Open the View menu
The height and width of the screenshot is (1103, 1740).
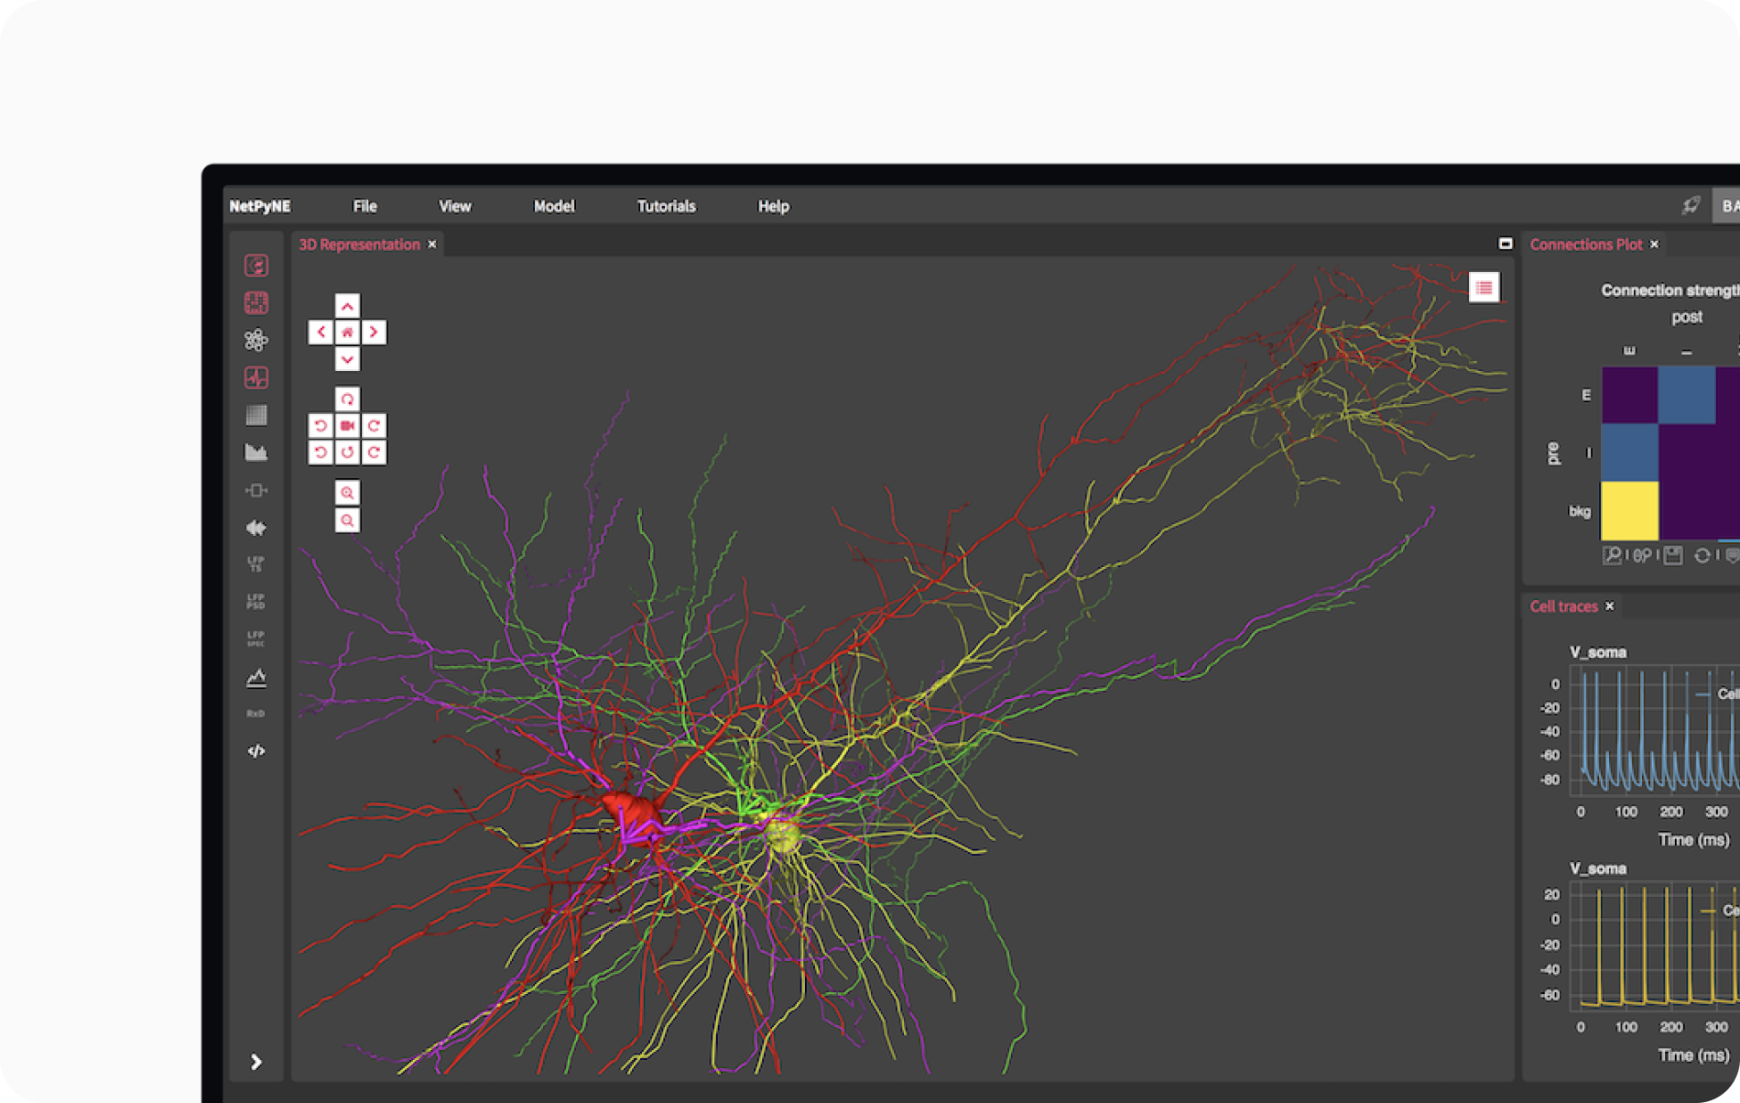tap(455, 206)
